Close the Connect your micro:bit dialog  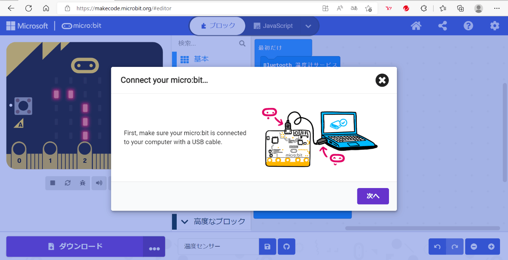pos(382,80)
